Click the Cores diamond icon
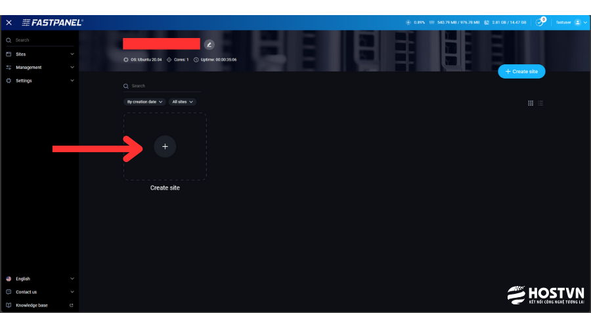 (169, 60)
